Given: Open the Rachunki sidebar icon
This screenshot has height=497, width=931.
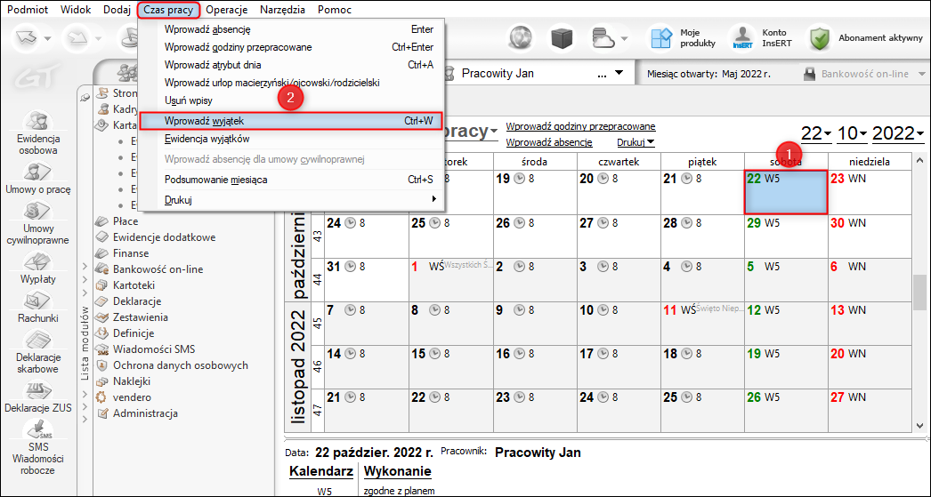Looking at the screenshot, I should 38,308.
